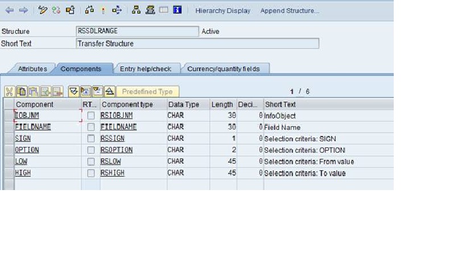Select the HIGH row via its row selector

pyautogui.click(x=9, y=173)
